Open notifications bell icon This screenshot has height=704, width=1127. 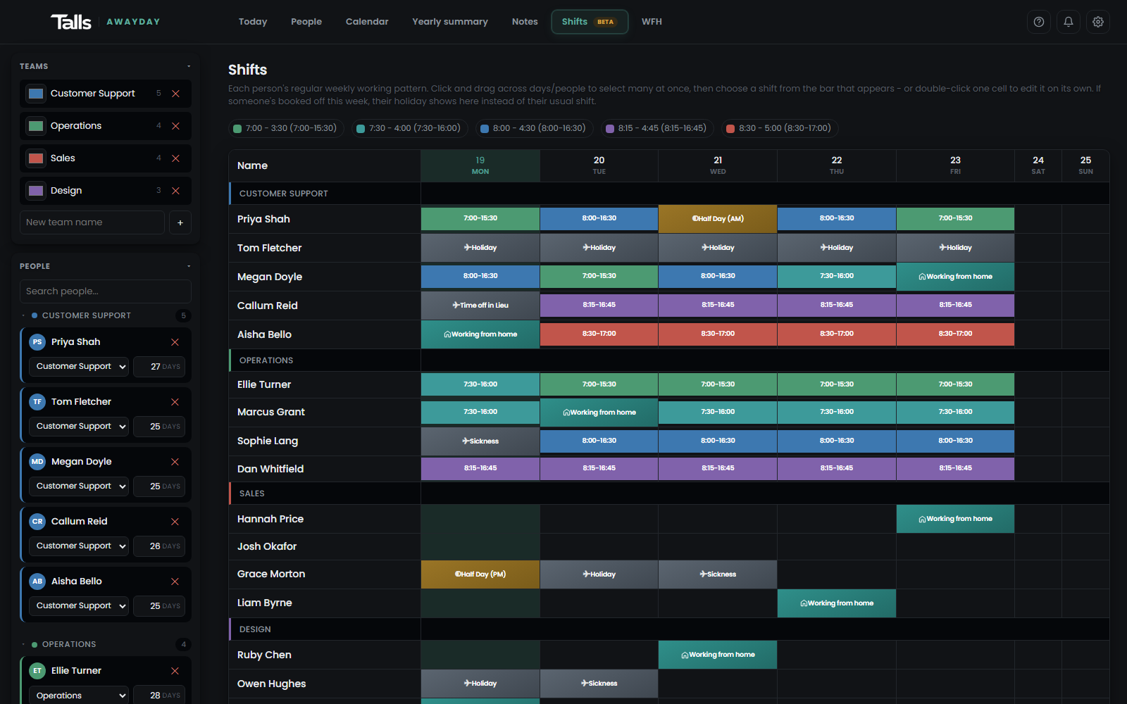tap(1068, 22)
